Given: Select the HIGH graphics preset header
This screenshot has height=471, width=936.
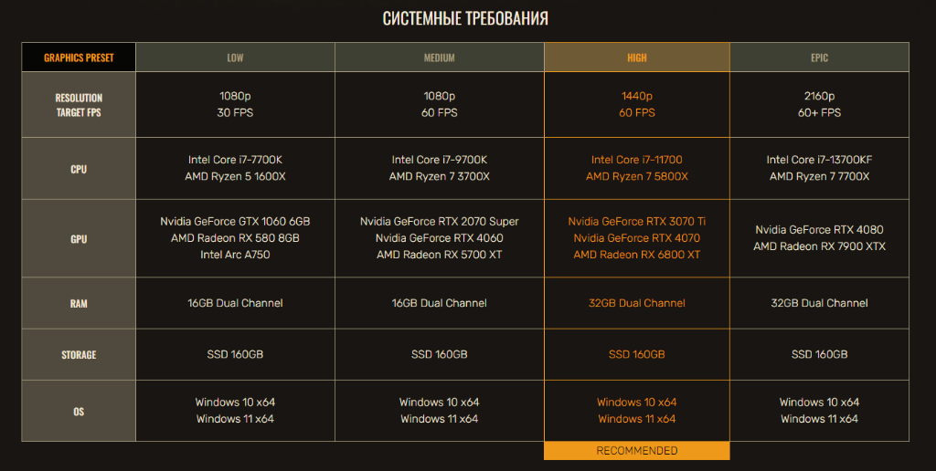Looking at the screenshot, I should click(x=637, y=58).
